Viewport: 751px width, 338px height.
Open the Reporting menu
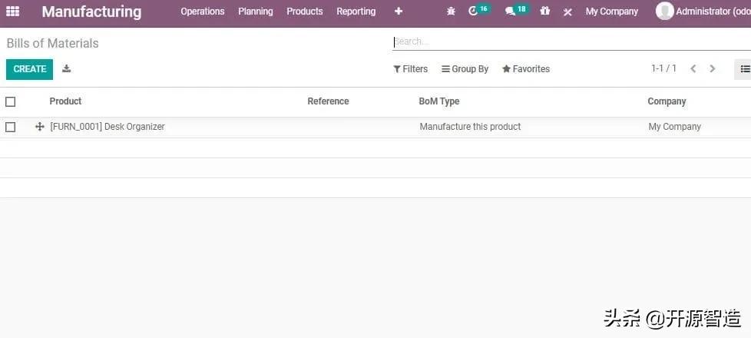(x=356, y=12)
